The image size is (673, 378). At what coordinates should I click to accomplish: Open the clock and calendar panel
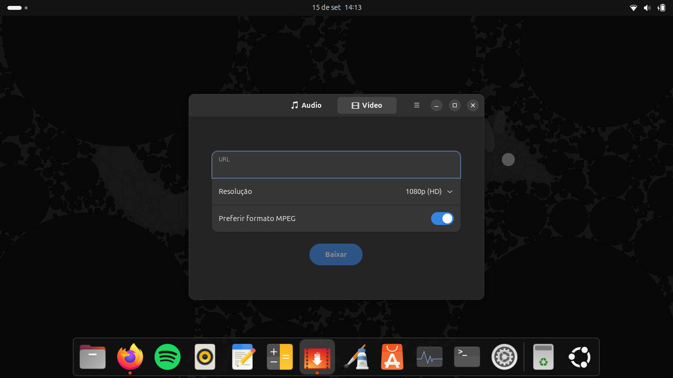pyautogui.click(x=336, y=7)
